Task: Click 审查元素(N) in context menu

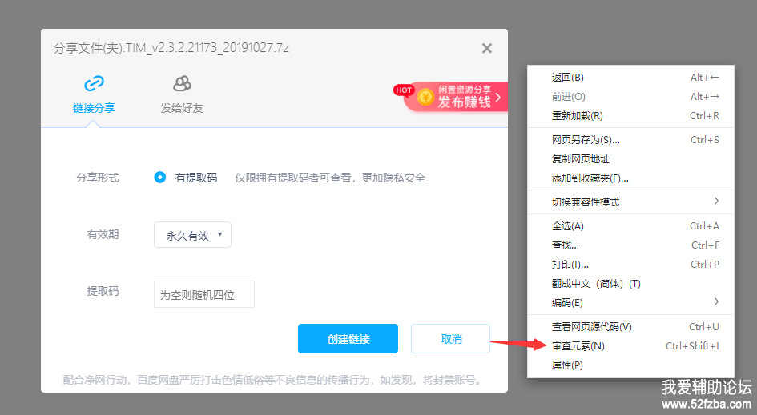Action: coord(630,346)
